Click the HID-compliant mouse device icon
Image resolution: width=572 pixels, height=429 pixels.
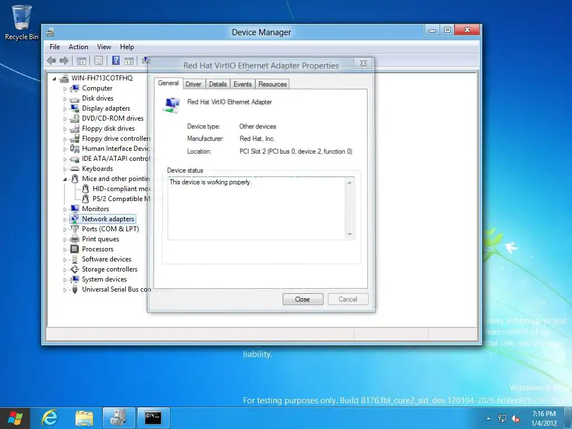point(85,189)
